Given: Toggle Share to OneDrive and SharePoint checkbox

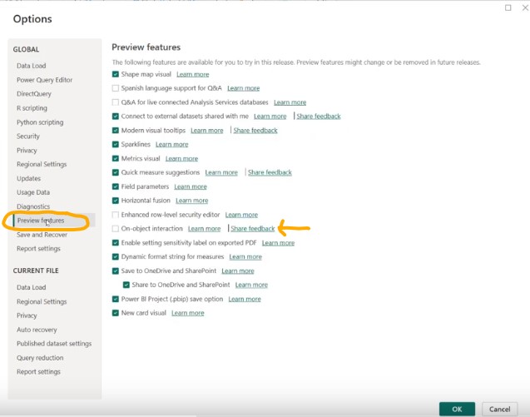Looking at the screenshot, I should [x=126, y=285].
